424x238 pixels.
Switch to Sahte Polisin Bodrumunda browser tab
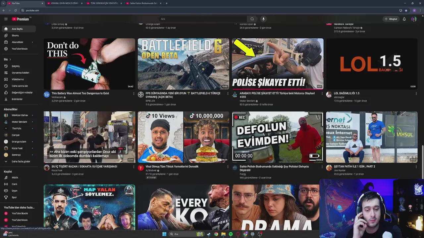[143, 3]
